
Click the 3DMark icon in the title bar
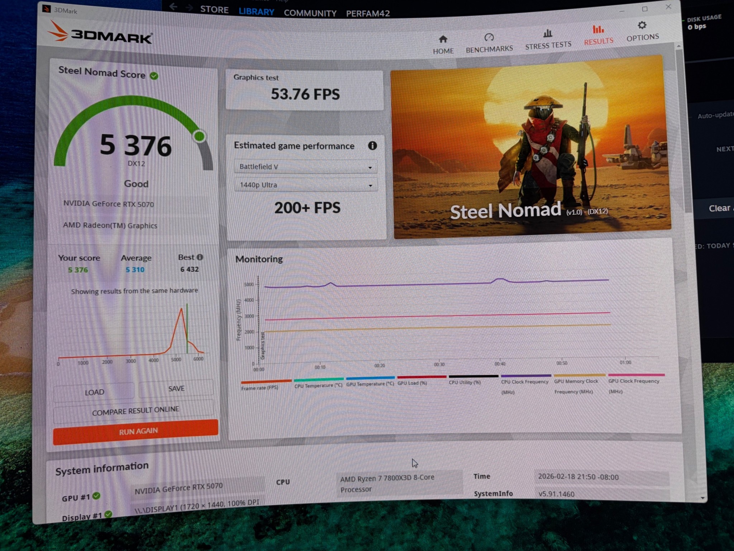[x=46, y=9]
